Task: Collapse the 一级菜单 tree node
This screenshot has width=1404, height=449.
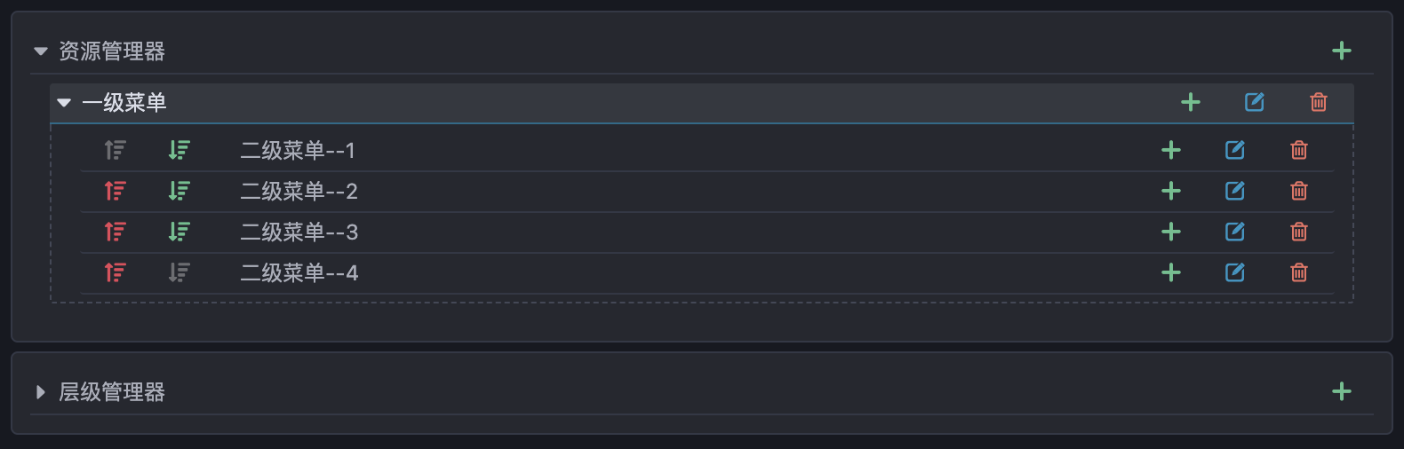Action: tap(64, 103)
